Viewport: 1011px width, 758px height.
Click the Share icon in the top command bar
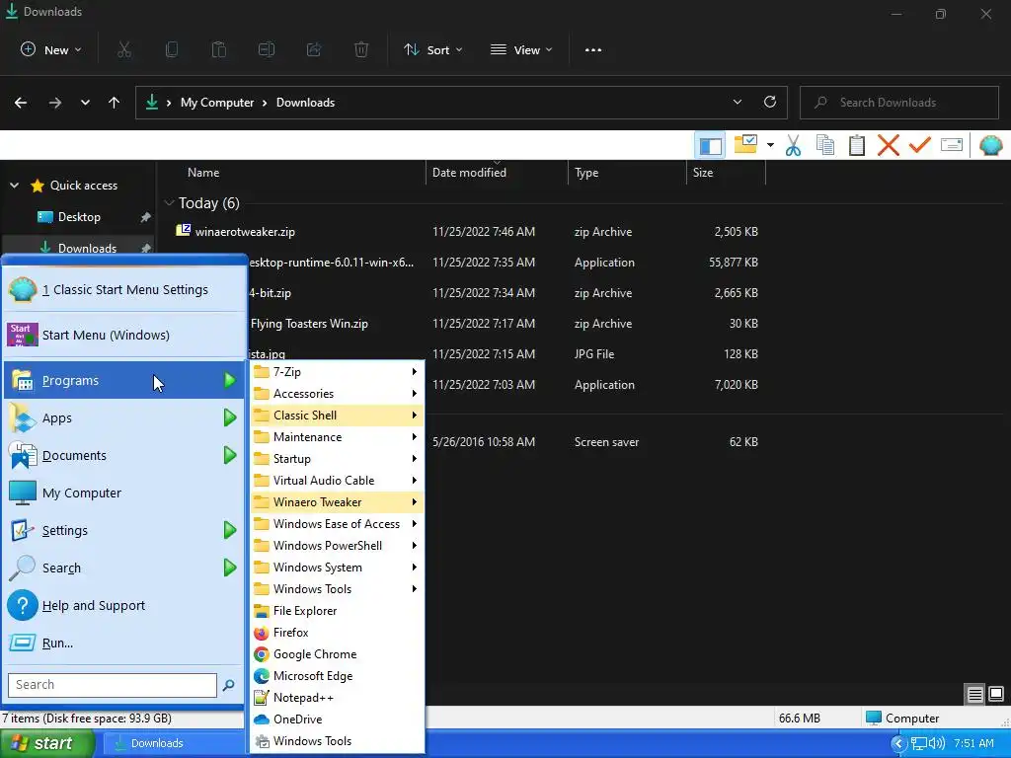click(314, 49)
